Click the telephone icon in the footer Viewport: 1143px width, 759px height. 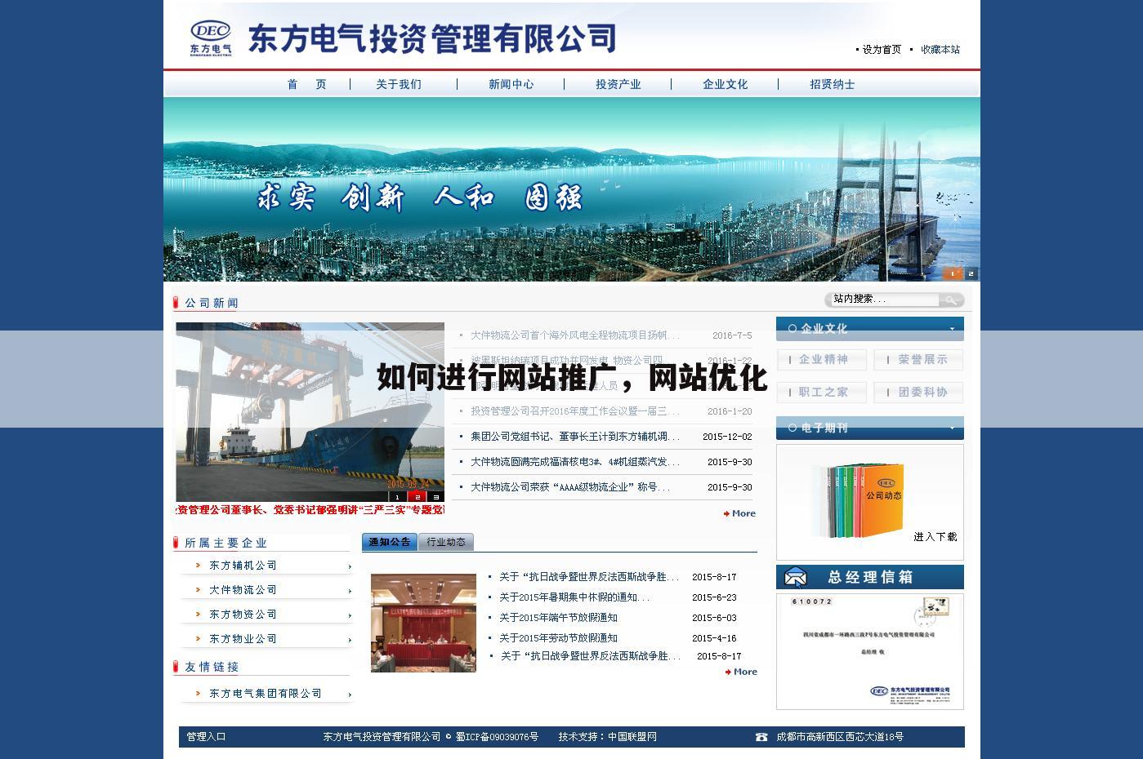point(761,737)
